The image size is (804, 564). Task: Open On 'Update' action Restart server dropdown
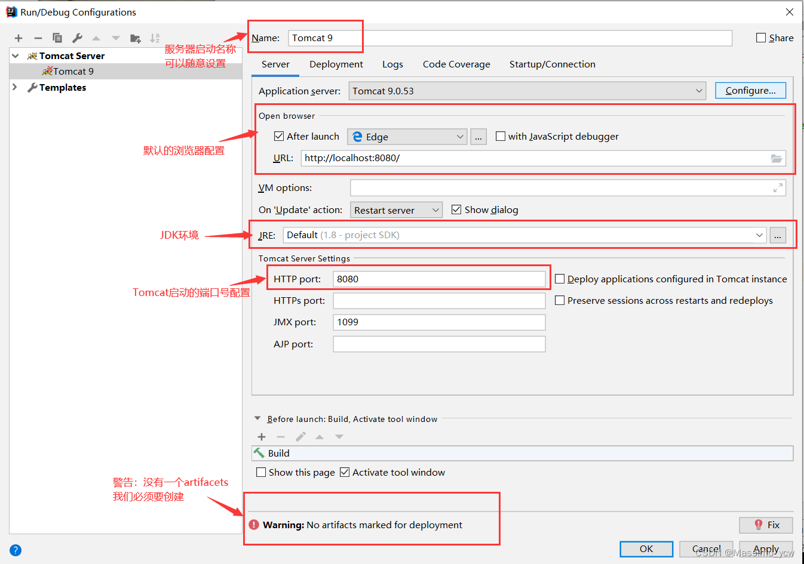(x=397, y=210)
